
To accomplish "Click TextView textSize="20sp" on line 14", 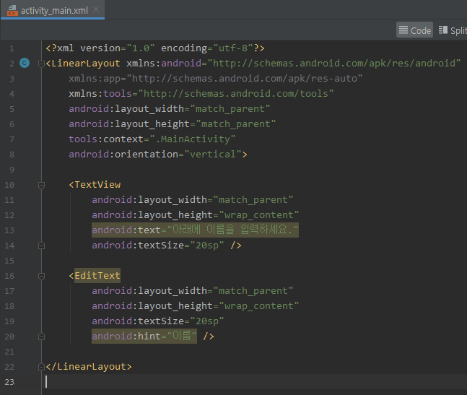I will pos(158,246).
